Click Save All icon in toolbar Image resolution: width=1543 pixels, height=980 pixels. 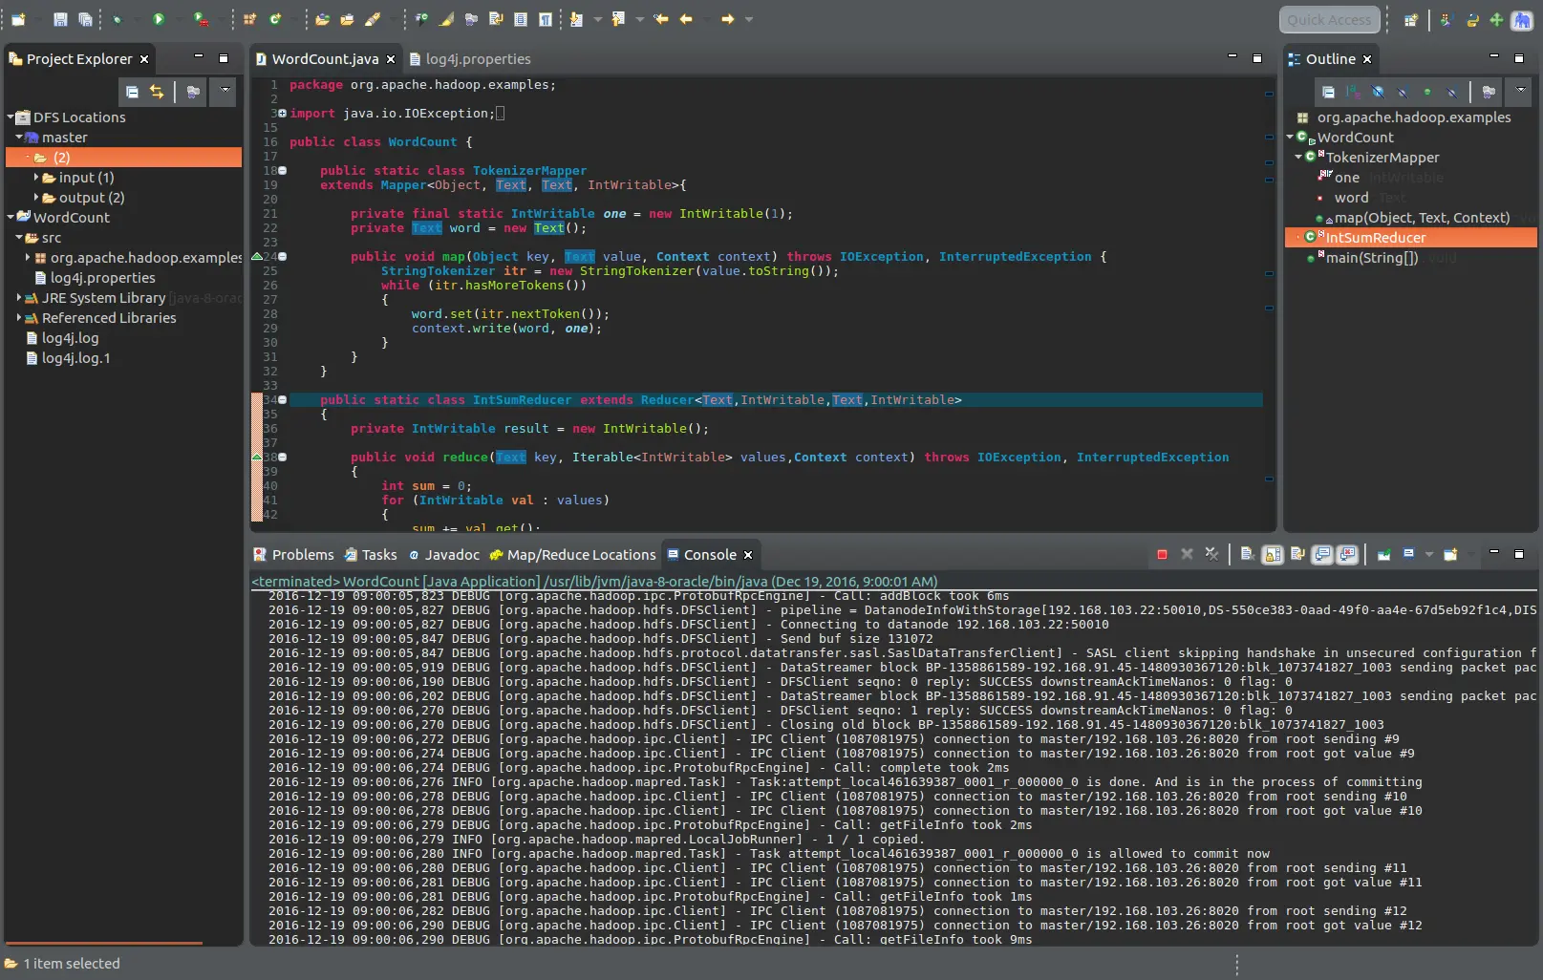click(85, 19)
